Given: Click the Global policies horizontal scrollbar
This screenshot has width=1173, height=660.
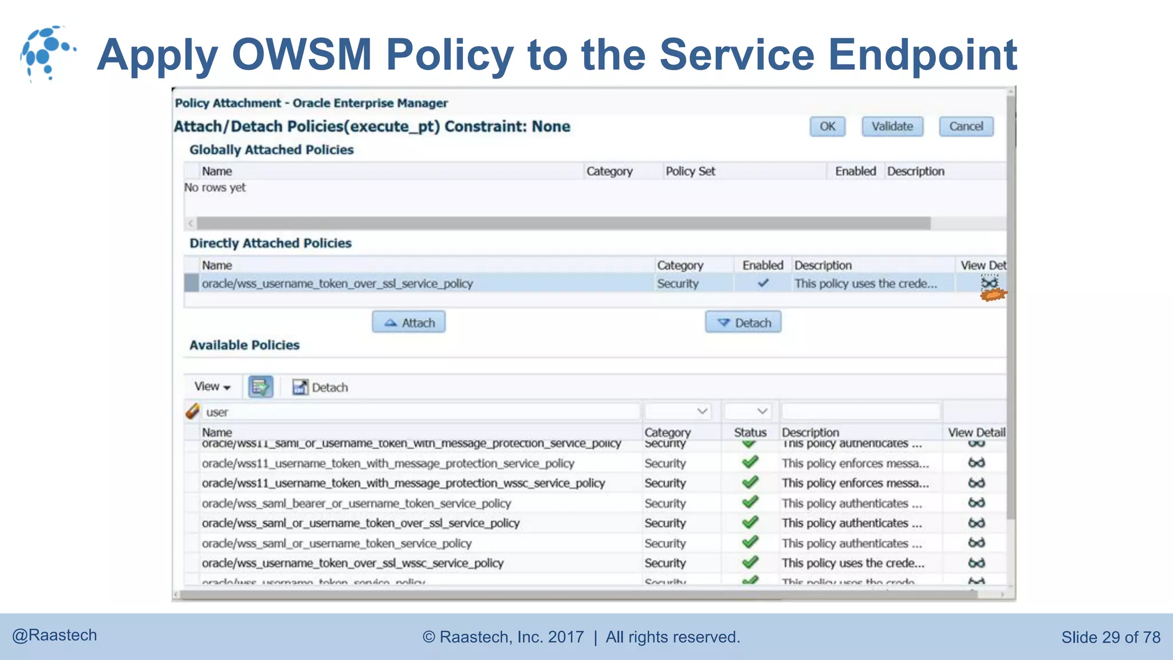Looking at the screenshot, I should pyautogui.click(x=564, y=223).
